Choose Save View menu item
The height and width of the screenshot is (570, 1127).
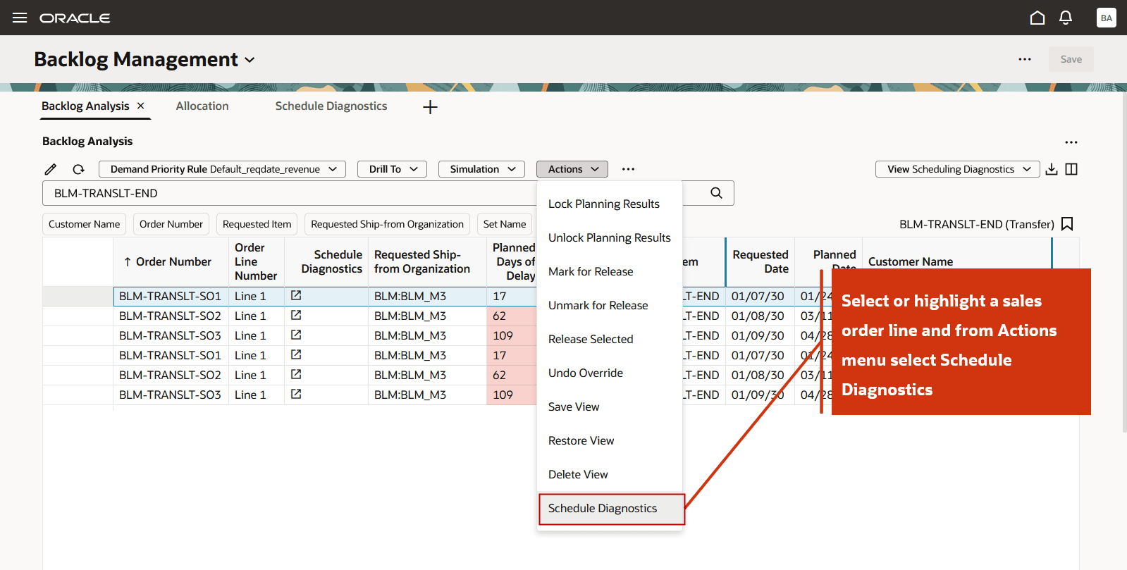point(610,407)
